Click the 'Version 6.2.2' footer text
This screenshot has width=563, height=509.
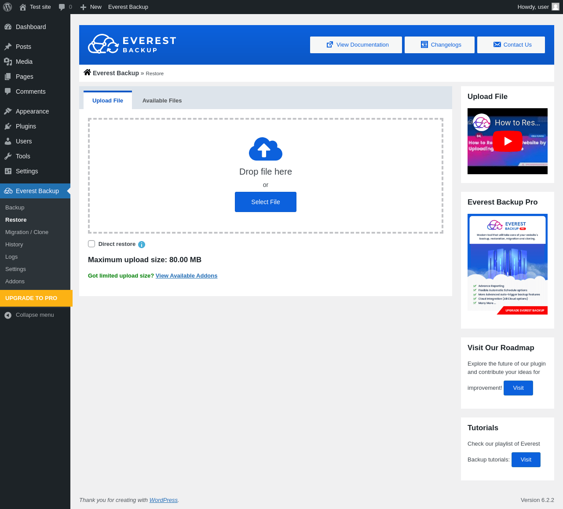coord(537,500)
